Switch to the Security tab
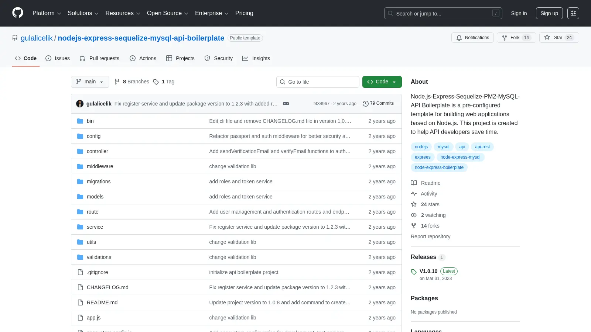Screen dimensions: 591x332 [x=219, y=58]
